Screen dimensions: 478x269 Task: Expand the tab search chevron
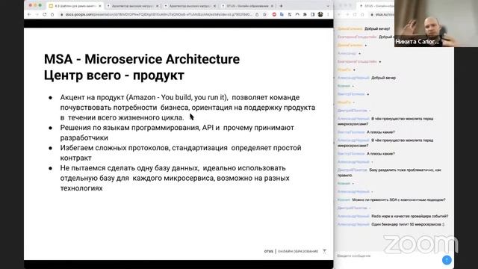click(328, 6)
